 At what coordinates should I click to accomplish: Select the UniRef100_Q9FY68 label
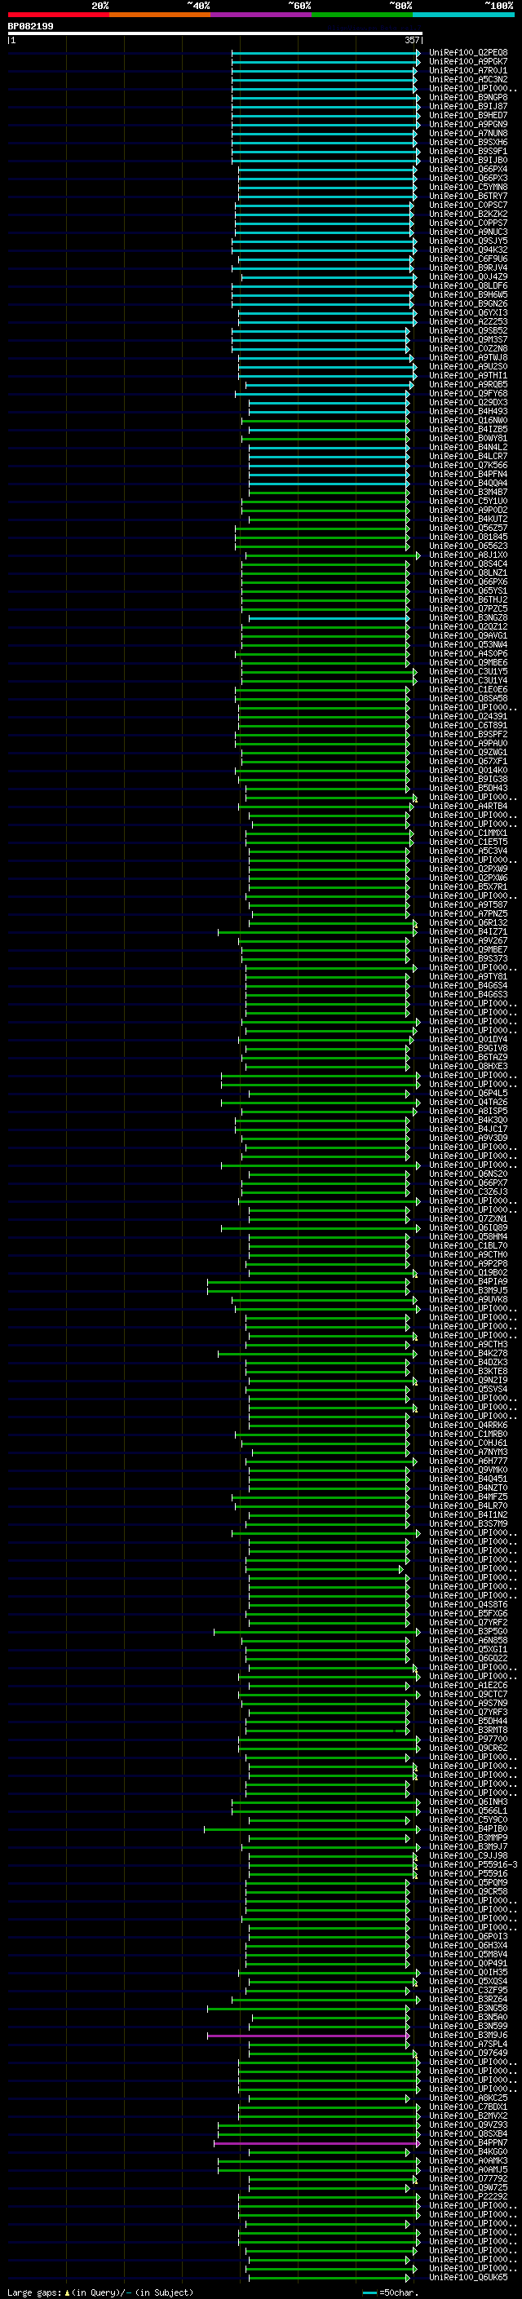coord(467,394)
